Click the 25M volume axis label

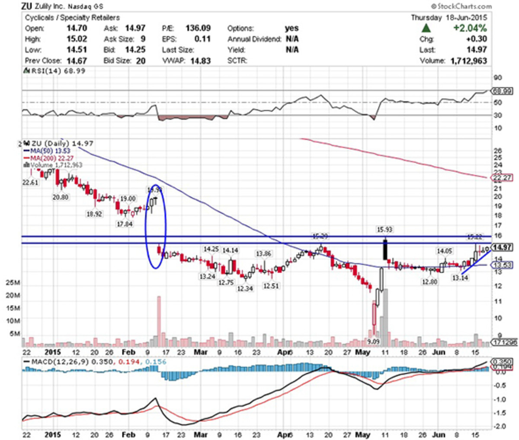(13, 283)
